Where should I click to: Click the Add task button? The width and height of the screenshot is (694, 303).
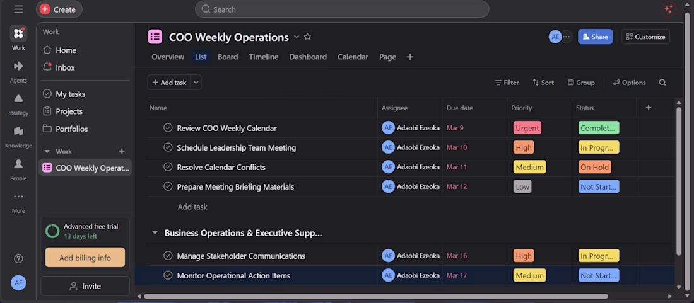click(x=169, y=82)
